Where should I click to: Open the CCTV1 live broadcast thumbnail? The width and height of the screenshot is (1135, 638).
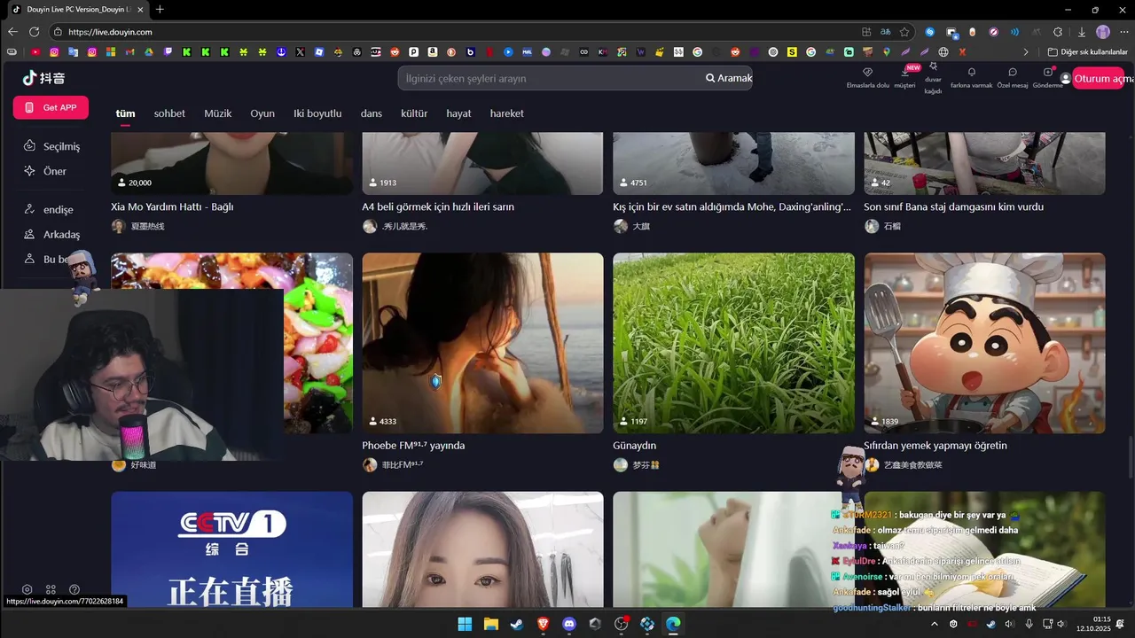point(231,549)
